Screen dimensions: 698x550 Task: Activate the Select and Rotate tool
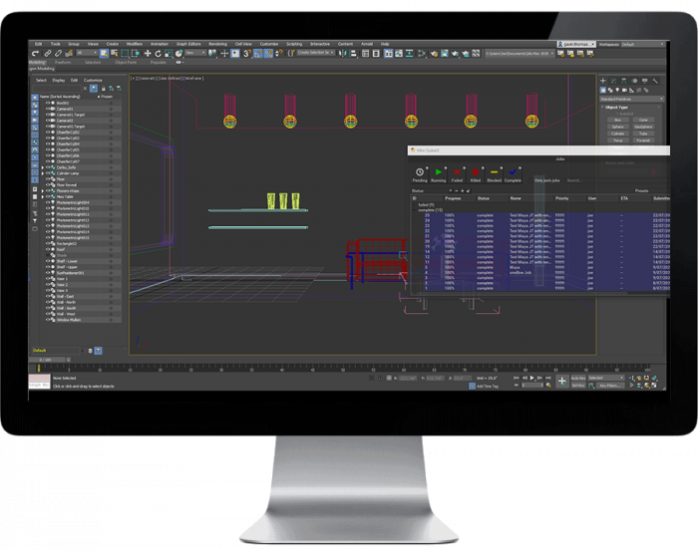[158, 54]
